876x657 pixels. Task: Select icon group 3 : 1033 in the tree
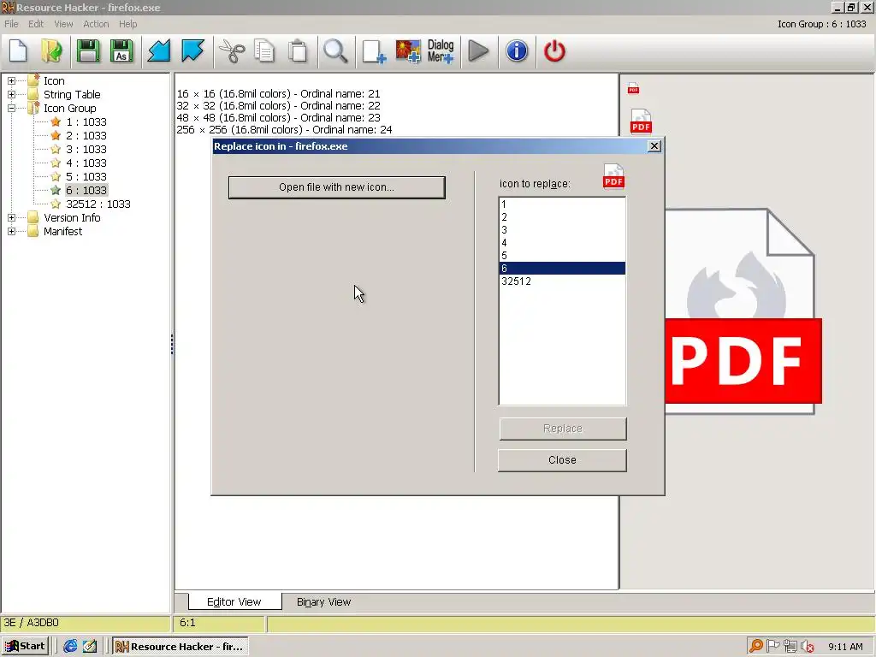click(x=86, y=149)
